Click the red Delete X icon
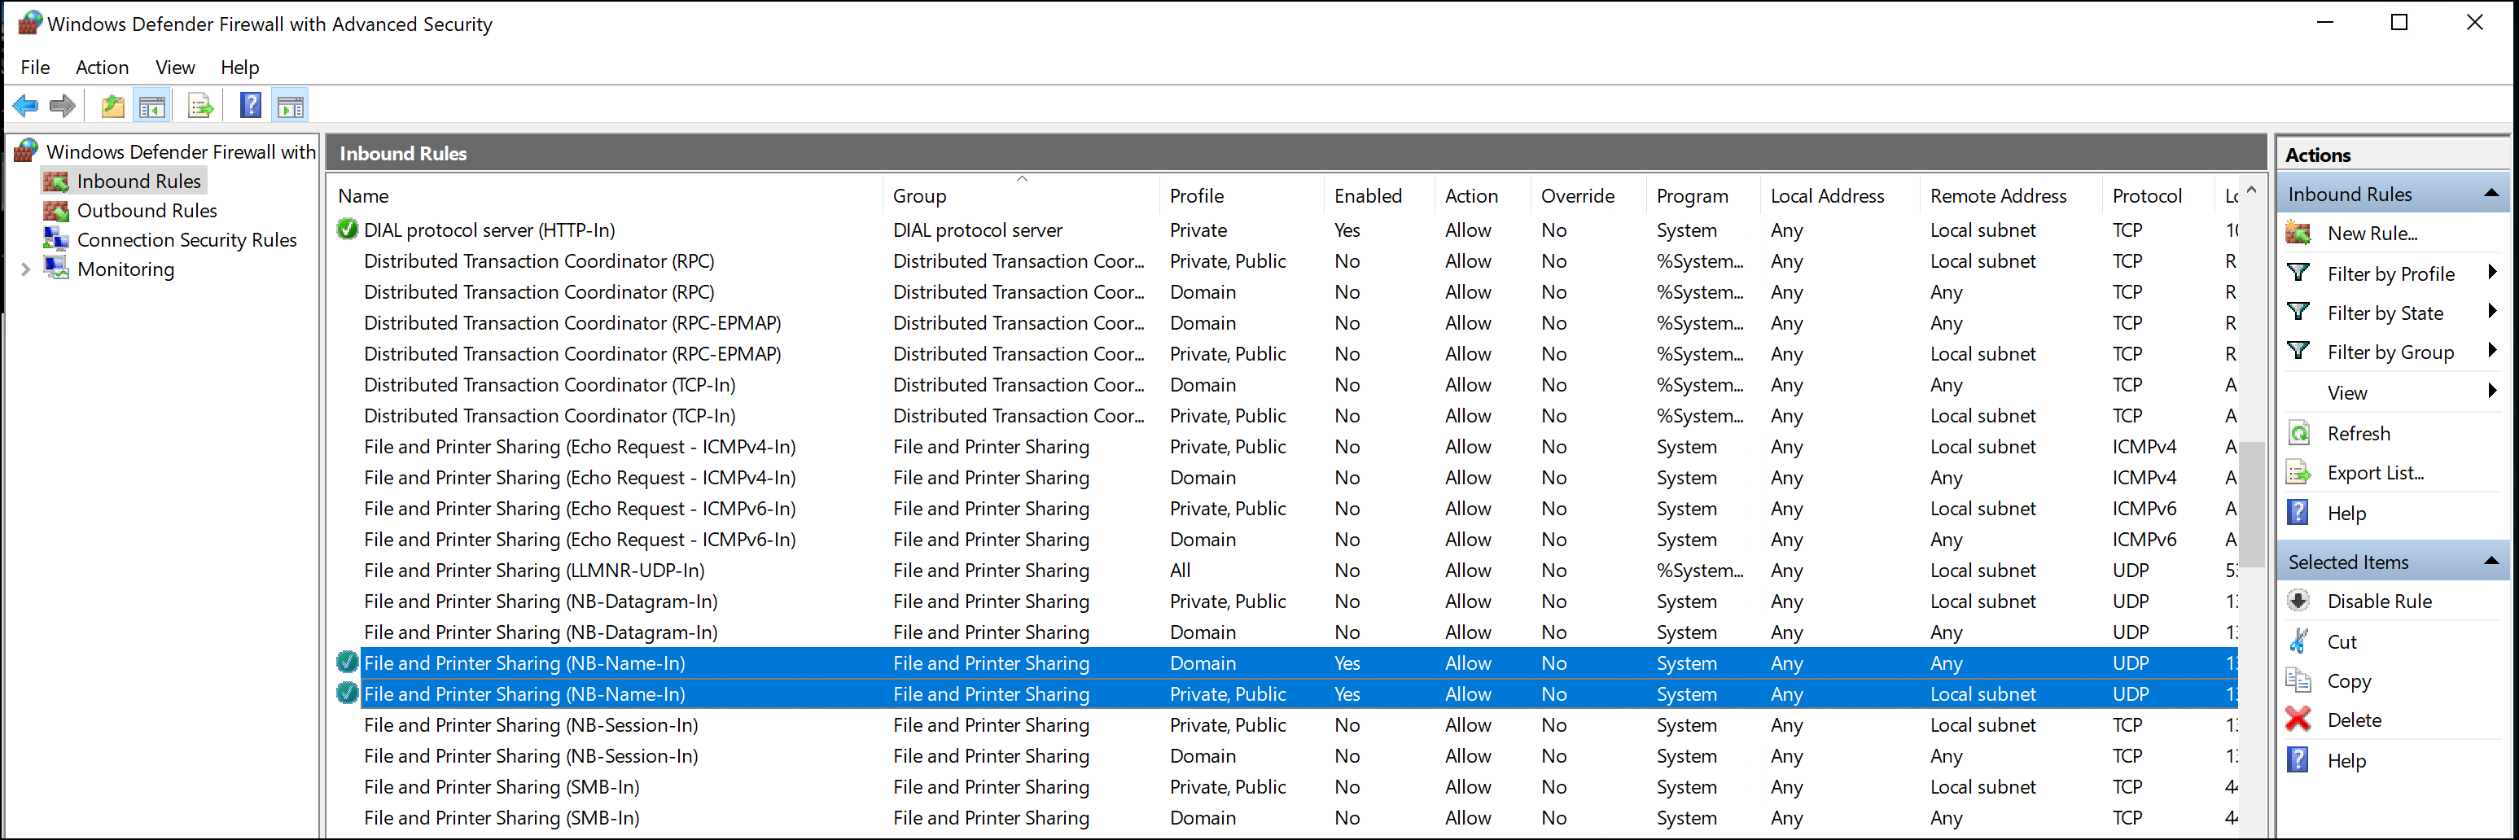Screen dimensions: 2519x840 pyautogui.click(x=2298, y=720)
